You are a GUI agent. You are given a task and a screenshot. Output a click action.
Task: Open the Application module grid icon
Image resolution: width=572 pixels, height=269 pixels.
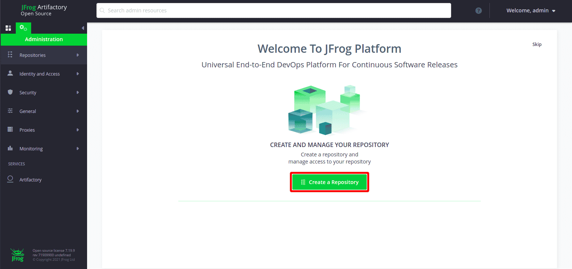coord(8,28)
